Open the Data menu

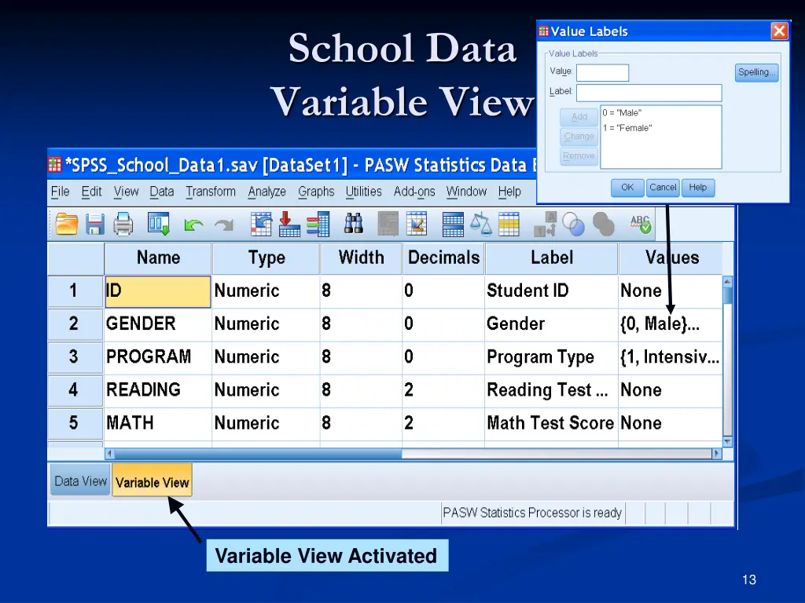[162, 192]
